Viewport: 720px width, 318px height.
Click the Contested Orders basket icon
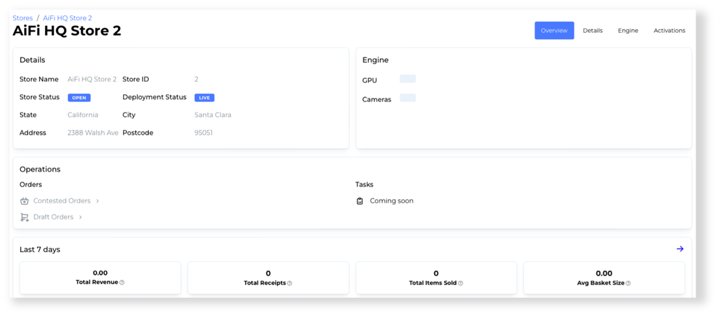coord(24,201)
